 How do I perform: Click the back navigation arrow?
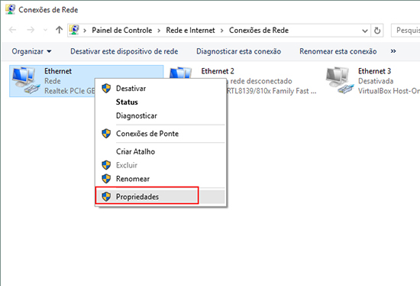click(12, 30)
